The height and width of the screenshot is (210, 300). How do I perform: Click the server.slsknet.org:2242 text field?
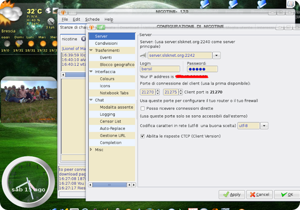tap(179, 55)
